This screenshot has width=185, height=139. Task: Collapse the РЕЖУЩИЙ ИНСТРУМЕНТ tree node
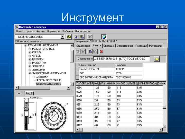pos(25,45)
